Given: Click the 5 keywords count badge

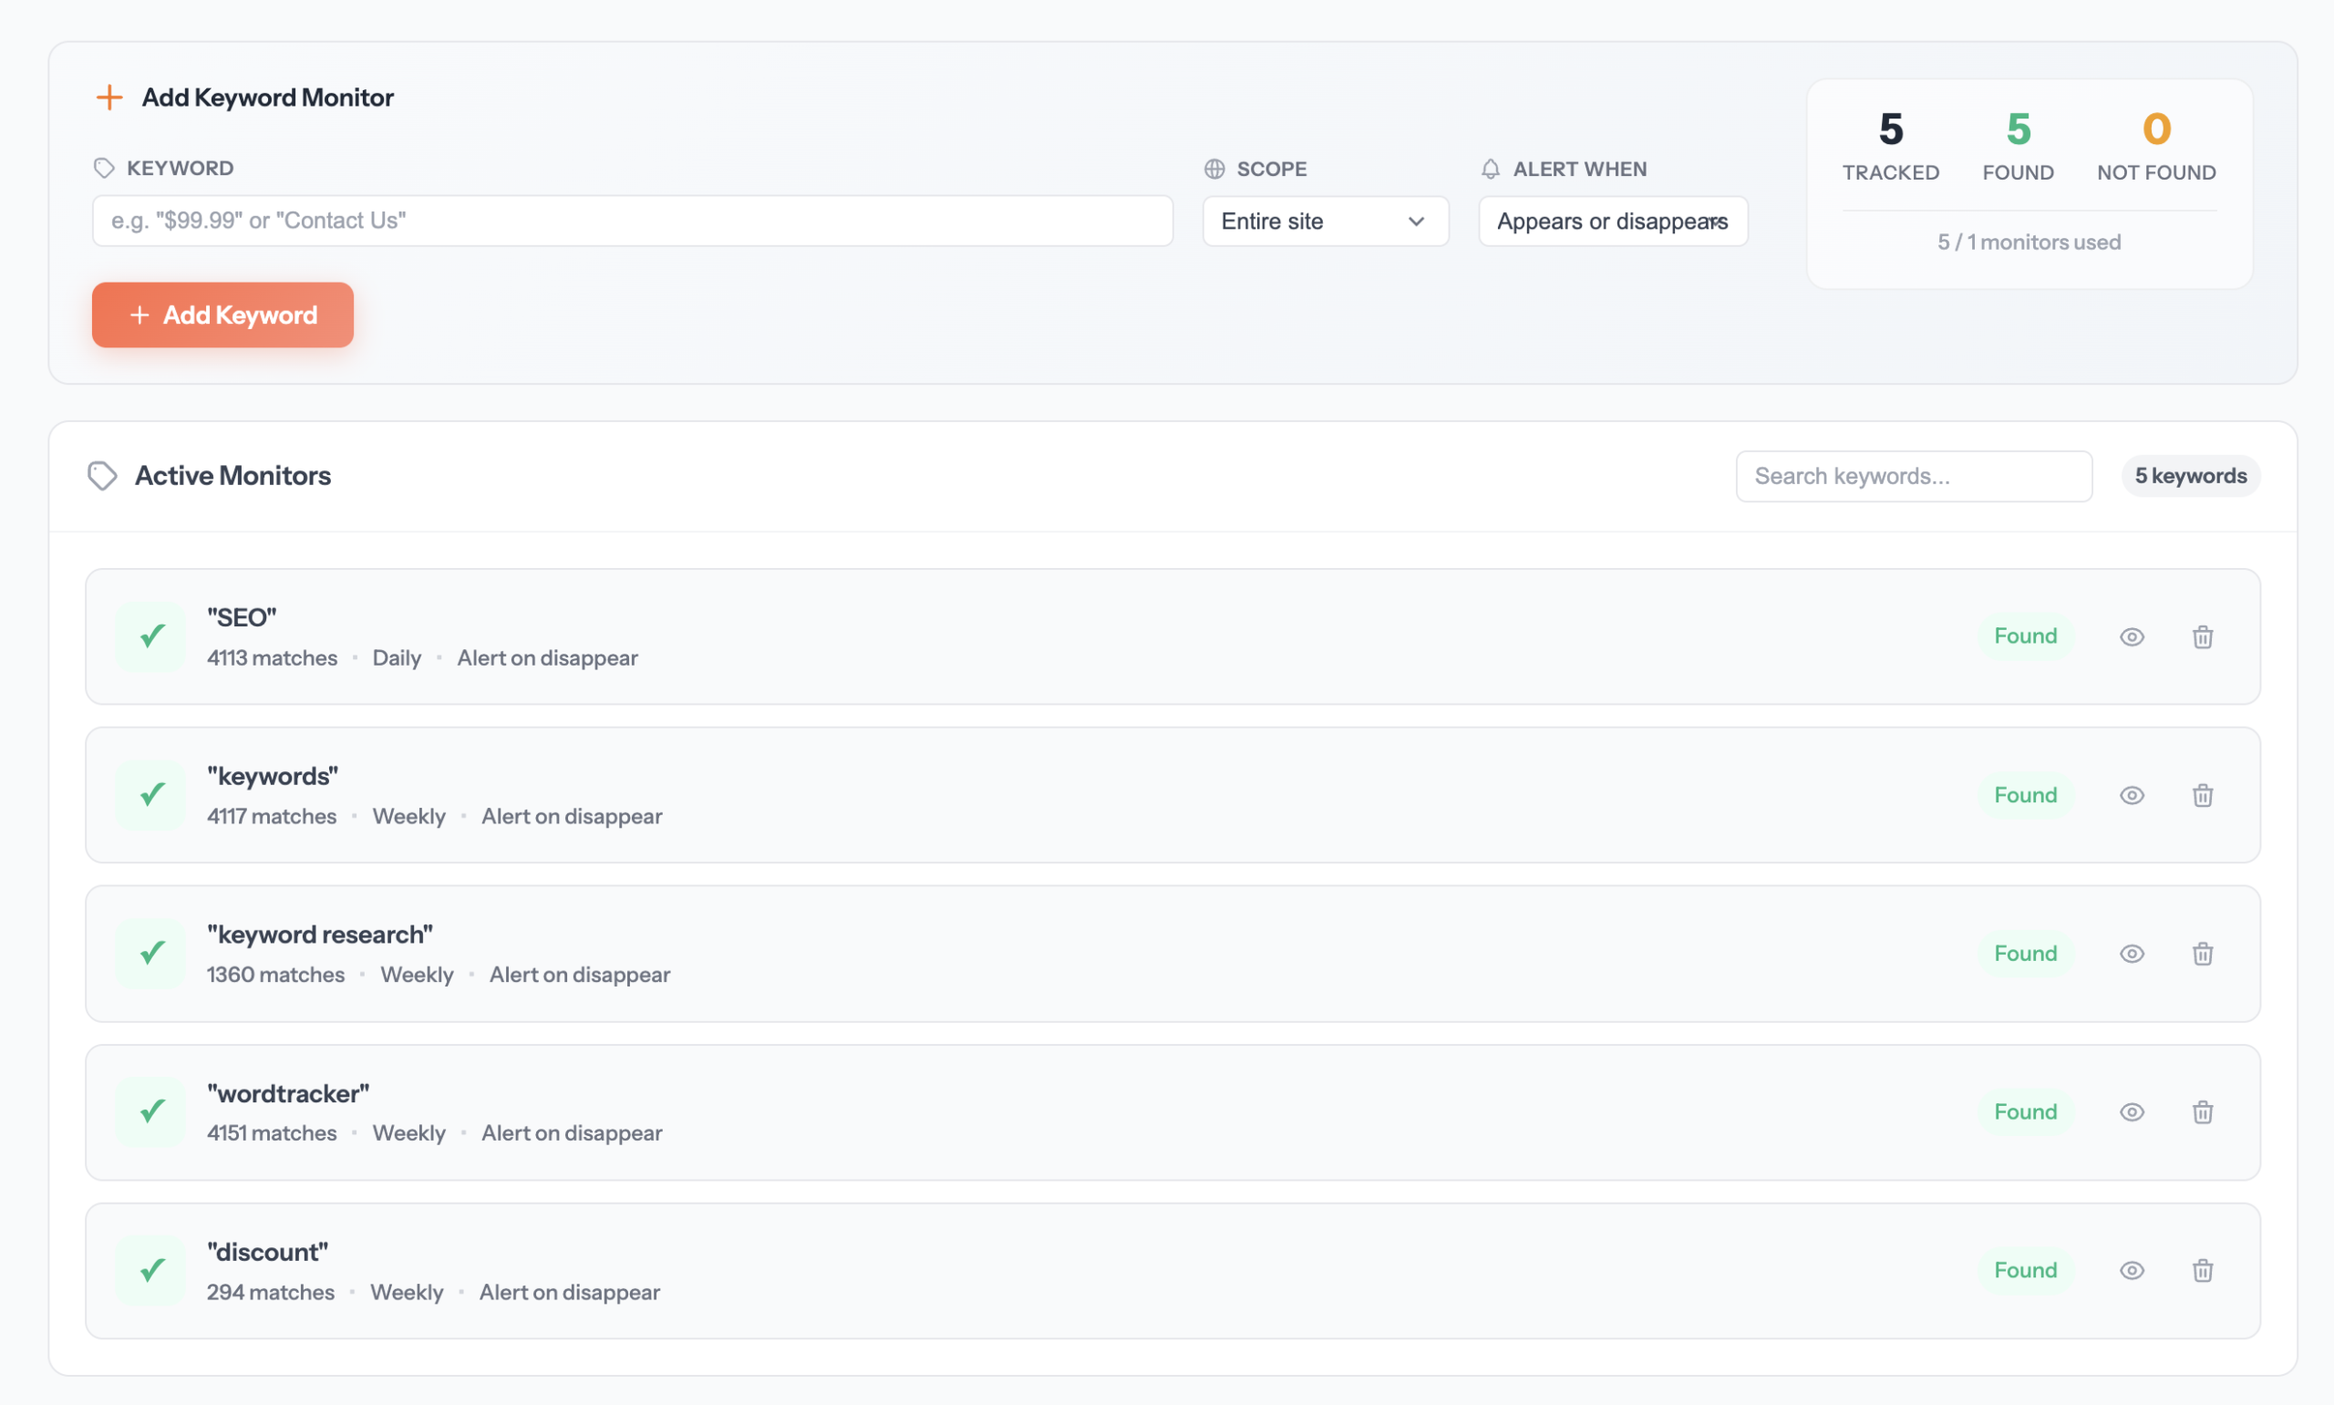Looking at the screenshot, I should [2189, 475].
